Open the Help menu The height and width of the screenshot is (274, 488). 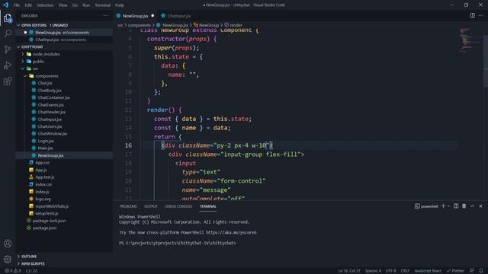click(x=120, y=5)
